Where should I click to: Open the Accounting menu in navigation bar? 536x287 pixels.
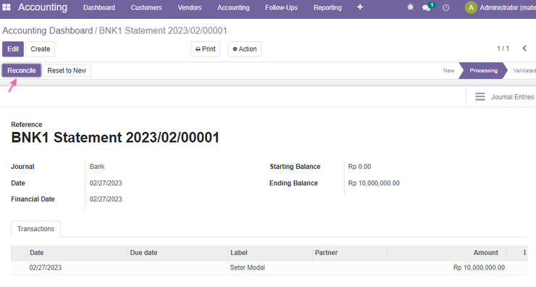tap(233, 7)
